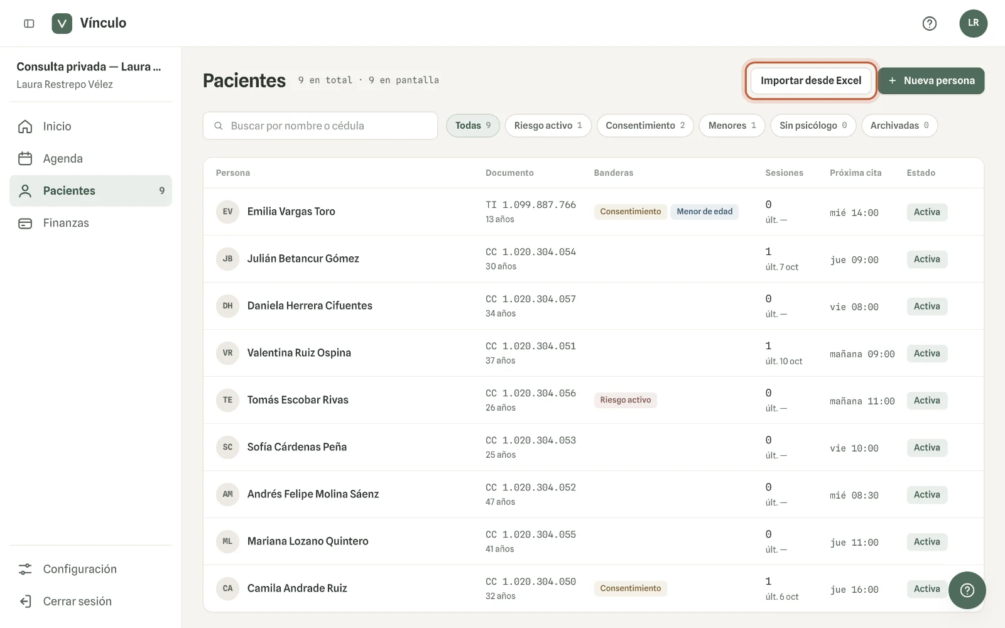Click the TE avatar for Tomás Escobar
1005x628 pixels.
(227, 400)
